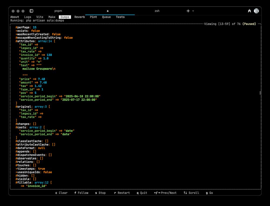Click the Scroll up/down arrows hint
Viewport: 270px width, 206px height.
click(191, 193)
